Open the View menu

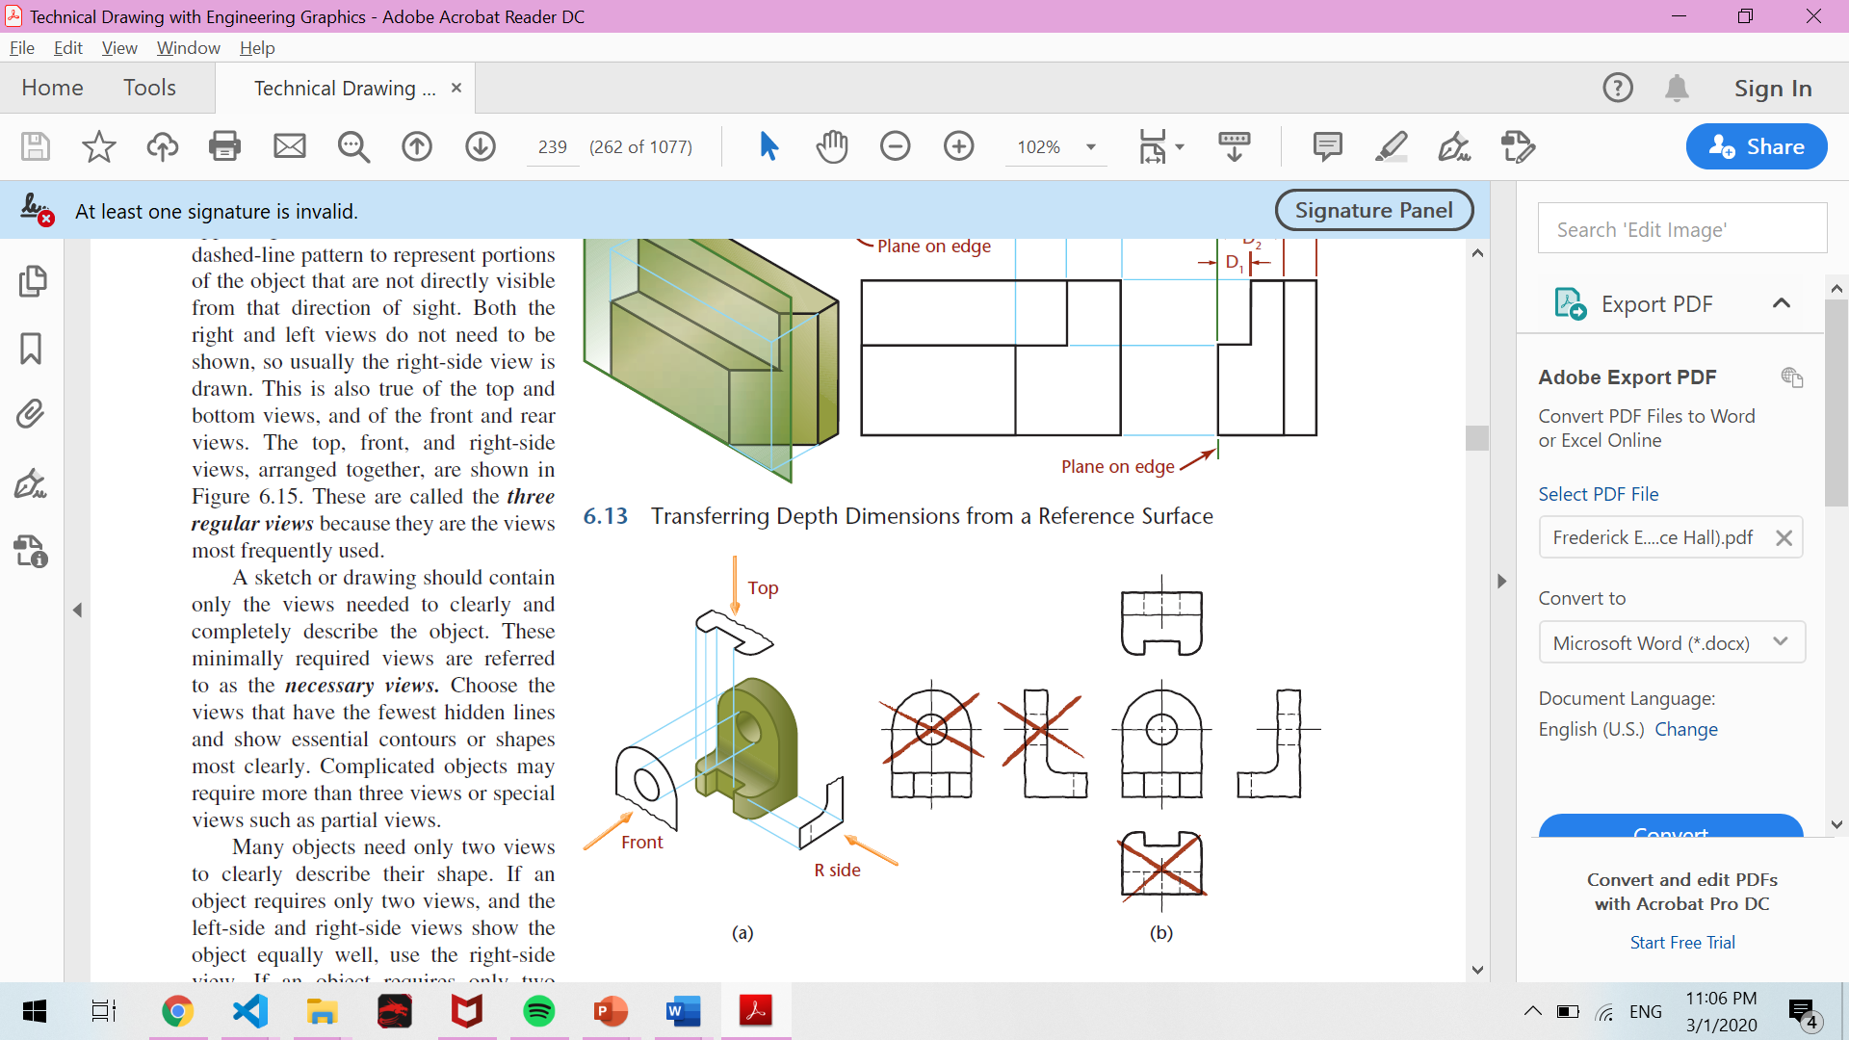coord(119,47)
